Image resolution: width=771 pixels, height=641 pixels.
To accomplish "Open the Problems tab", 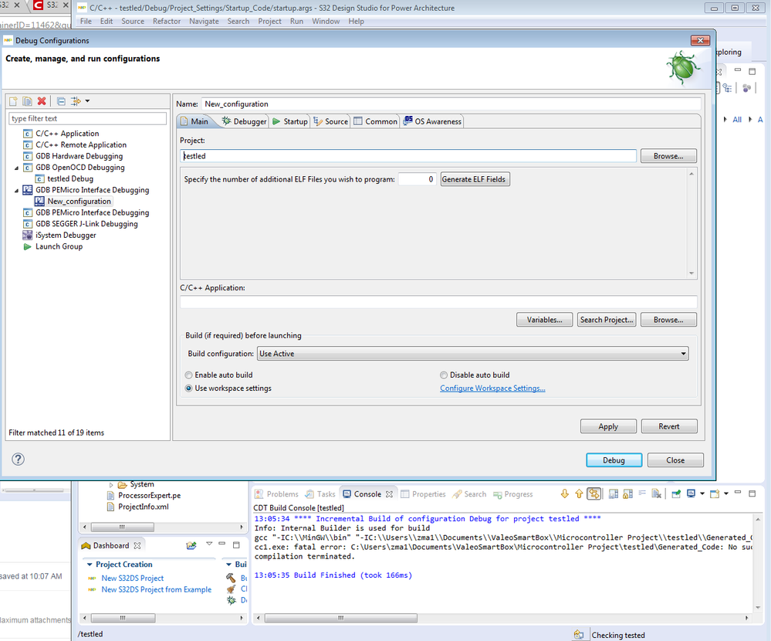I will click(x=276, y=494).
